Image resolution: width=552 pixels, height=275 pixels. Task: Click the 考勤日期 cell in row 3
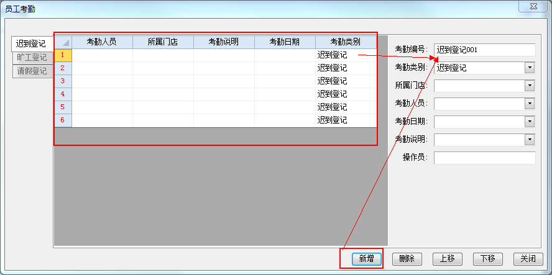click(x=285, y=81)
